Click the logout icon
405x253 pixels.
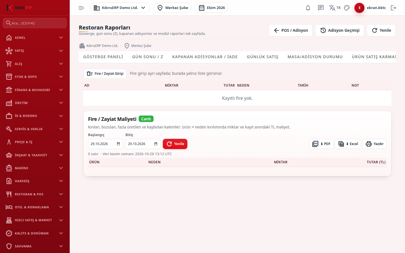coord(393,8)
